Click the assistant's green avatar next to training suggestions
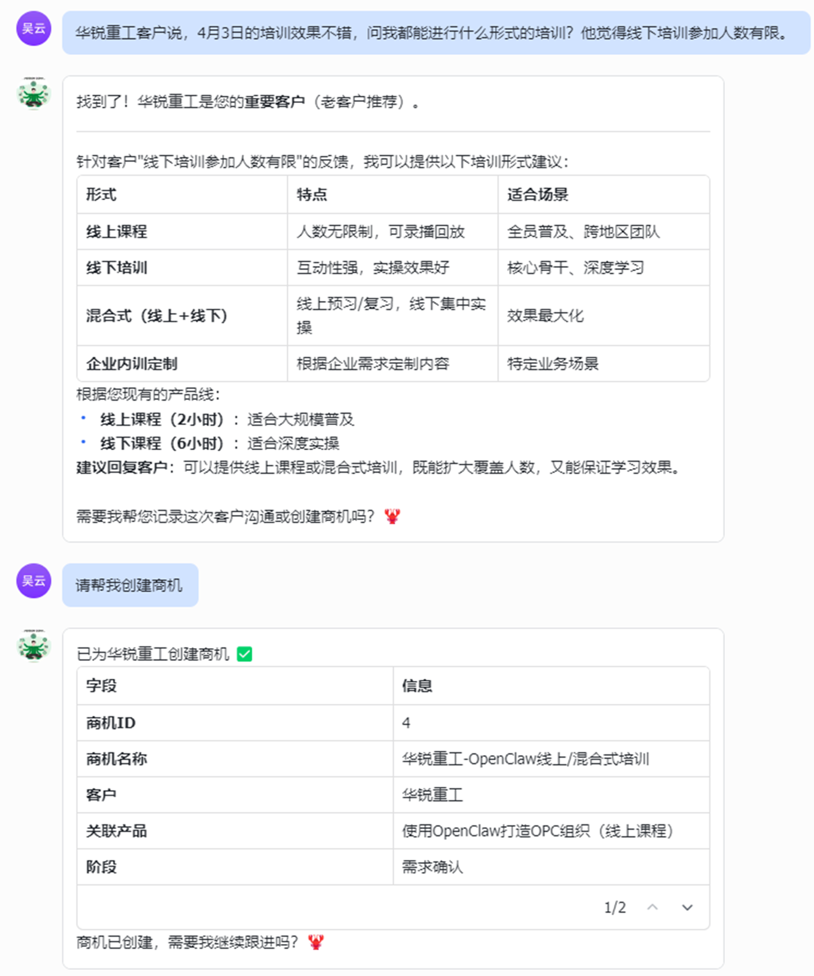Viewport: 814px width, 976px height. click(33, 97)
